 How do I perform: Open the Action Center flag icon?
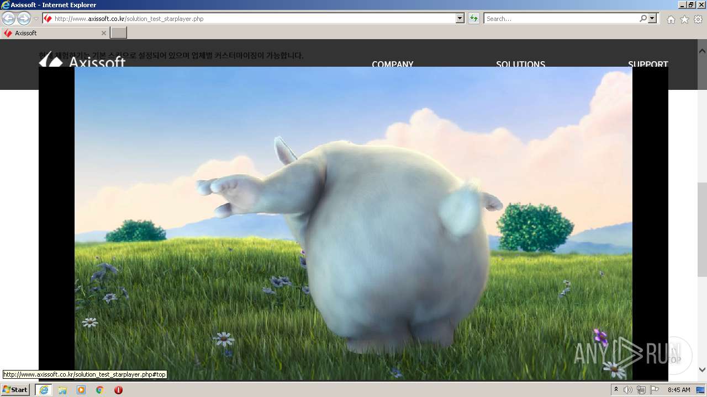pos(655,390)
